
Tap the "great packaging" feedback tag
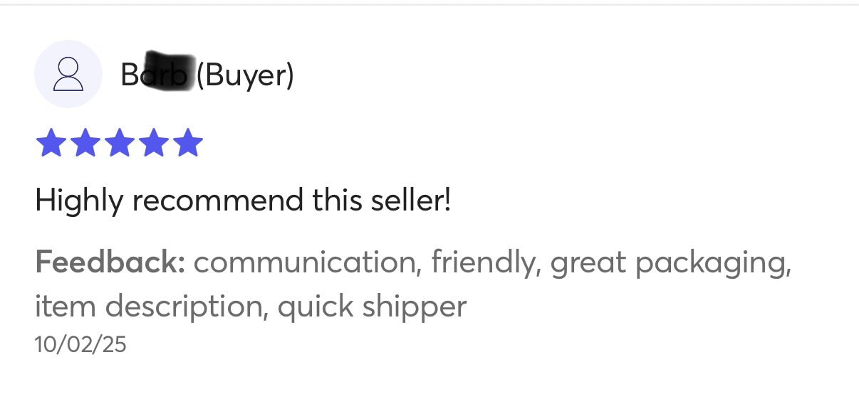671,262
